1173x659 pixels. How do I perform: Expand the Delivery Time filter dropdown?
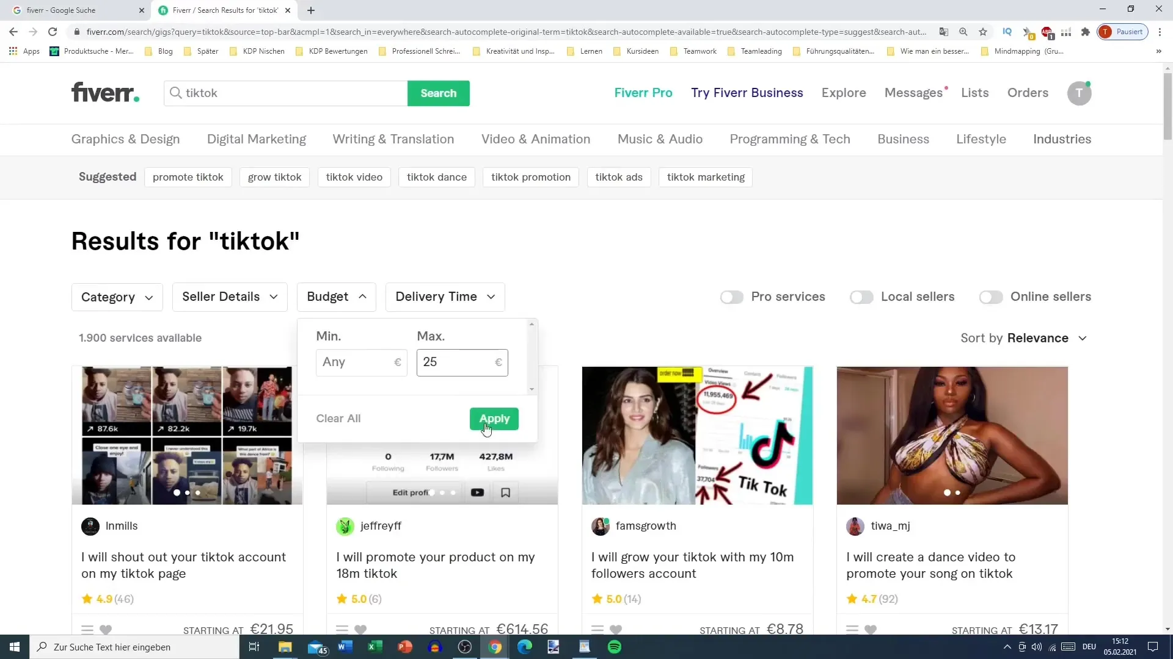click(x=445, y=297)
